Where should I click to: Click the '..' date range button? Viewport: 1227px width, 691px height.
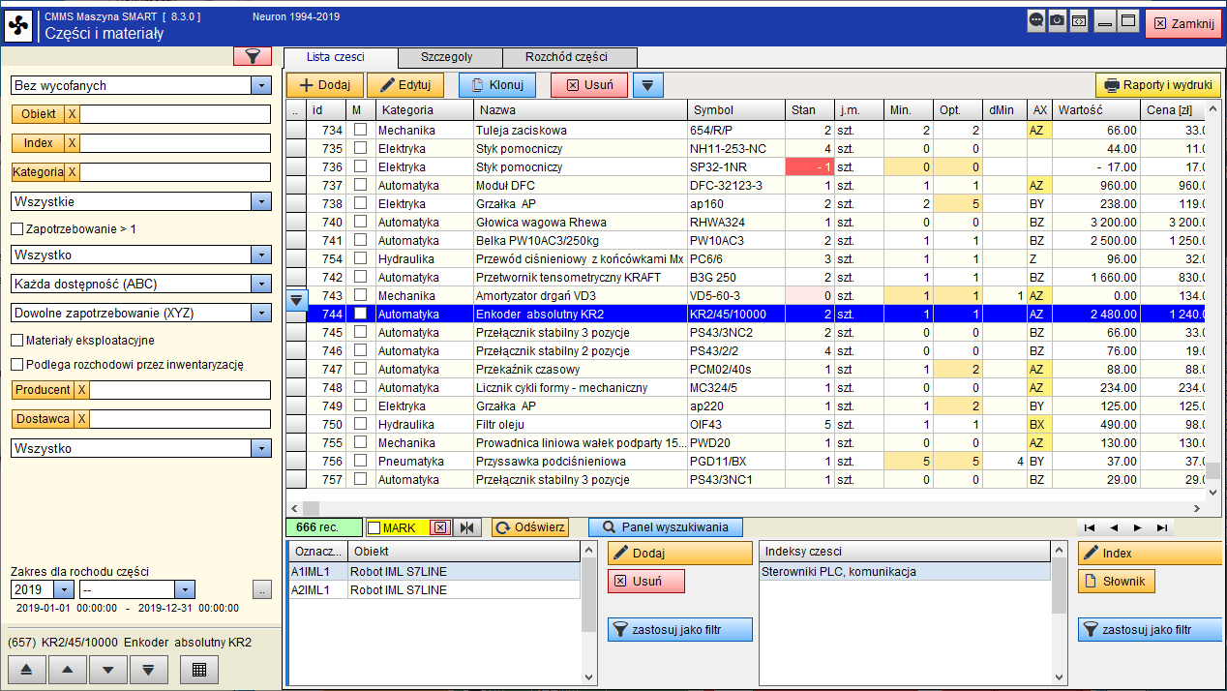tap(262, 589)
